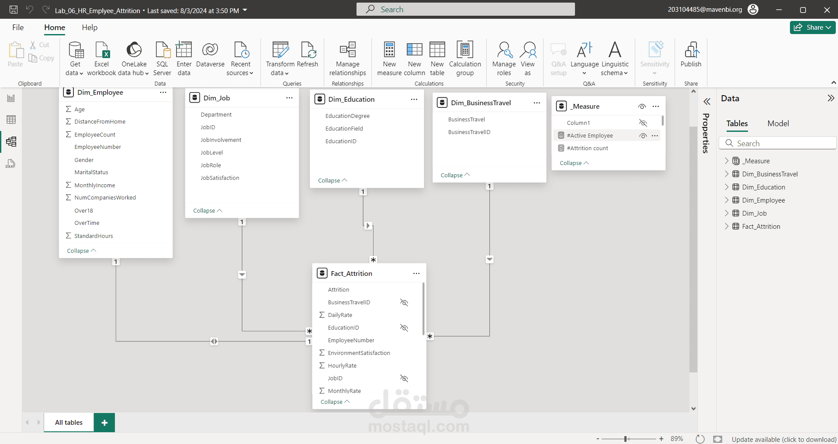This screenshot has height=444, width=838.
Task: Click Fit to page icon in status bar
Action: pos(717,439)
